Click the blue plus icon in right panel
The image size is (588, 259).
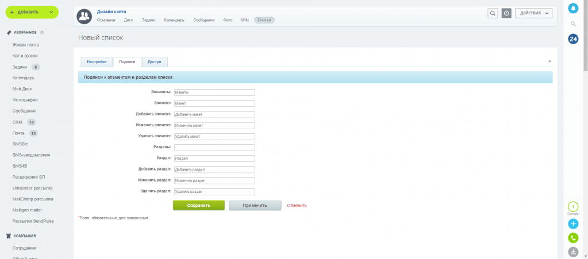point(573,224)
